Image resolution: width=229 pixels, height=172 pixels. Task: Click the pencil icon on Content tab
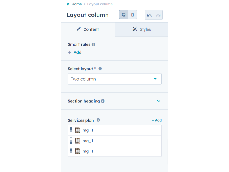tap(78, 29)
